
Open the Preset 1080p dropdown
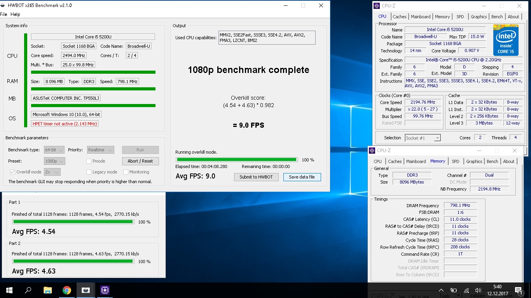coord(54,161)
